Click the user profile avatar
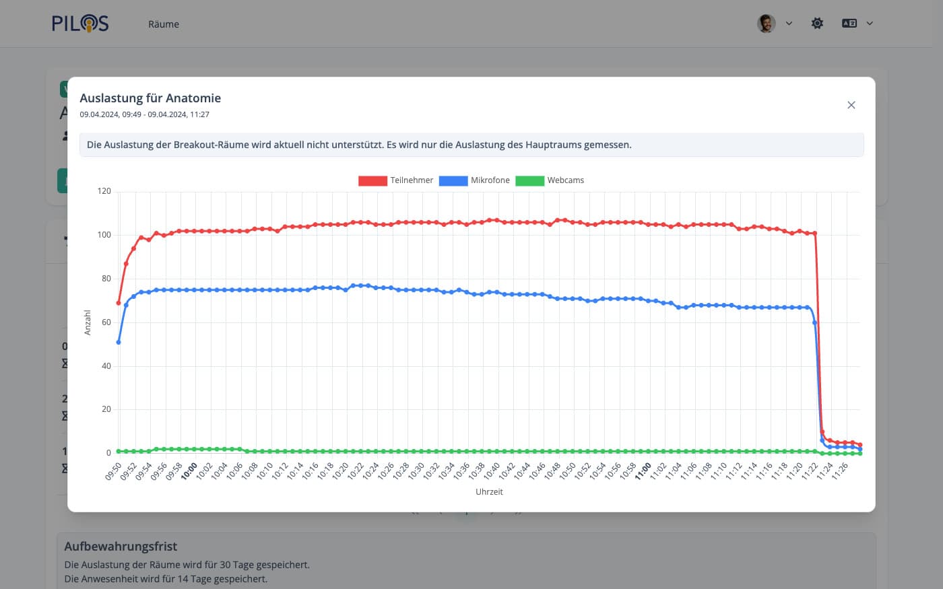This screenshot has height=589, width=943. [766, 24]
